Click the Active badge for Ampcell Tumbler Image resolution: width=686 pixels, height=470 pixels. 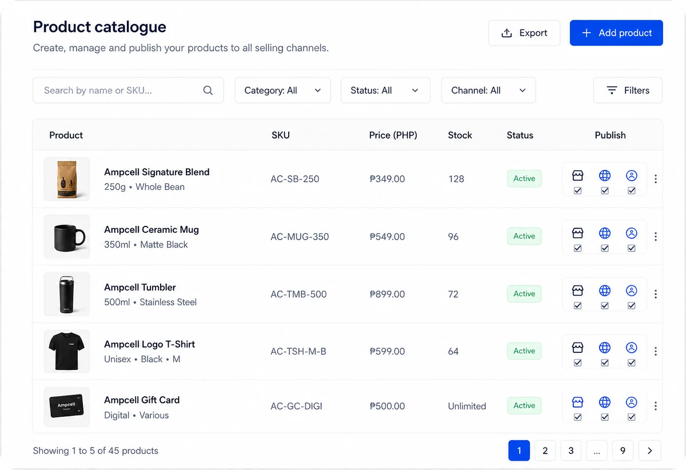(524, 294)
